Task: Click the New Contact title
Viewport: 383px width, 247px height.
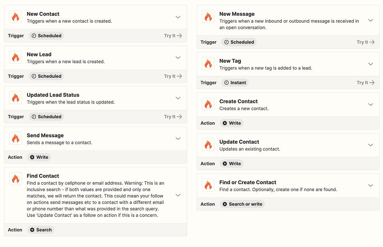Action: pyautogui.click(x=43, y=14)
